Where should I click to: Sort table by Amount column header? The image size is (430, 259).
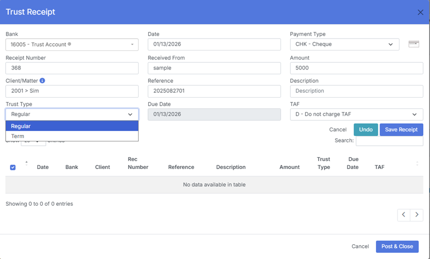290,167
